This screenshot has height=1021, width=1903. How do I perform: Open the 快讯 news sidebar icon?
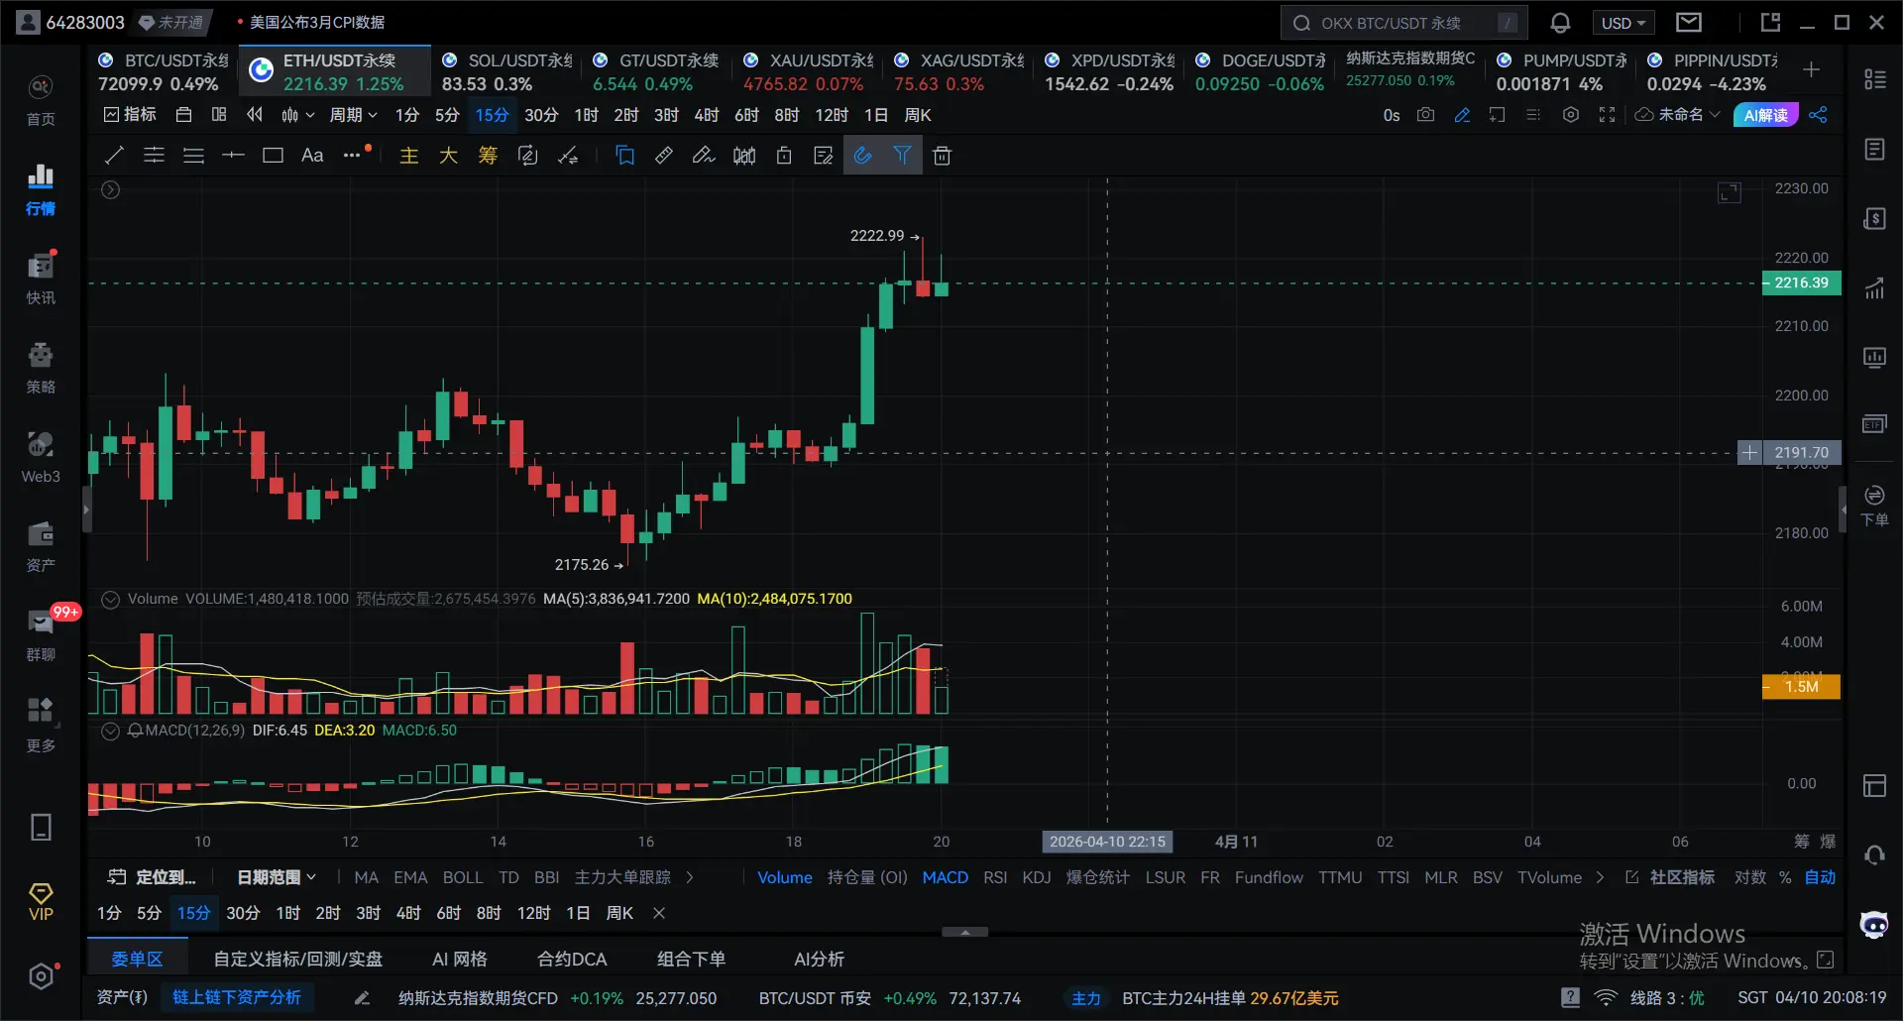[41, 279]
